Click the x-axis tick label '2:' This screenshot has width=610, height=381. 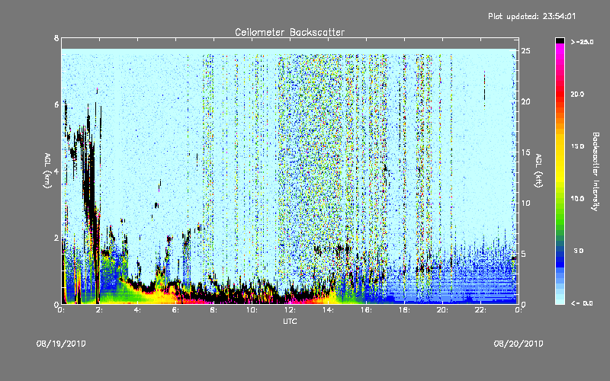(x=99, y=310)
